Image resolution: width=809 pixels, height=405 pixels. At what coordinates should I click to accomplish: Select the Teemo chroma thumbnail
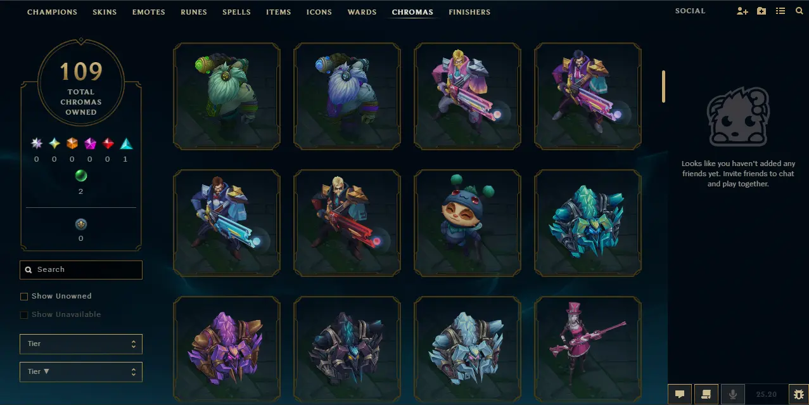click(x=468, y=224)
